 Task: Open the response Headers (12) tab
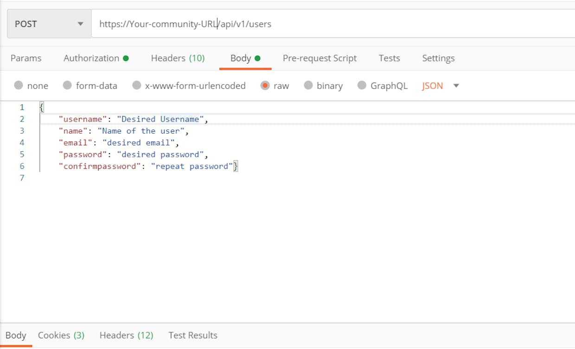pos(126,335)
